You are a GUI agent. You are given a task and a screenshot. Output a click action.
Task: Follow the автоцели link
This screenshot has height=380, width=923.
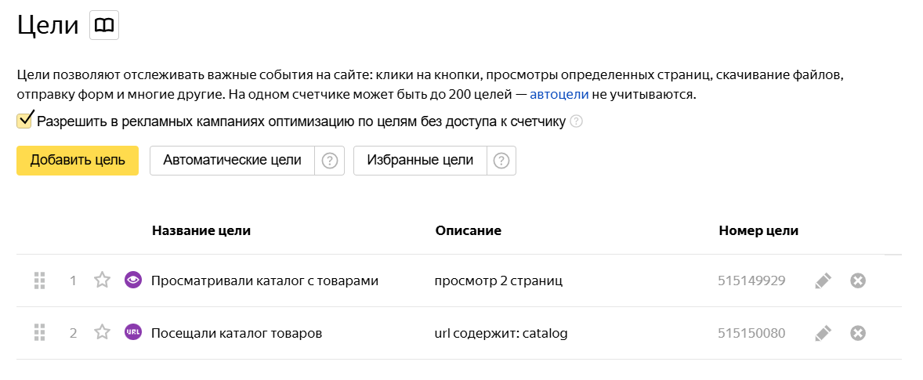pos(559,95)
